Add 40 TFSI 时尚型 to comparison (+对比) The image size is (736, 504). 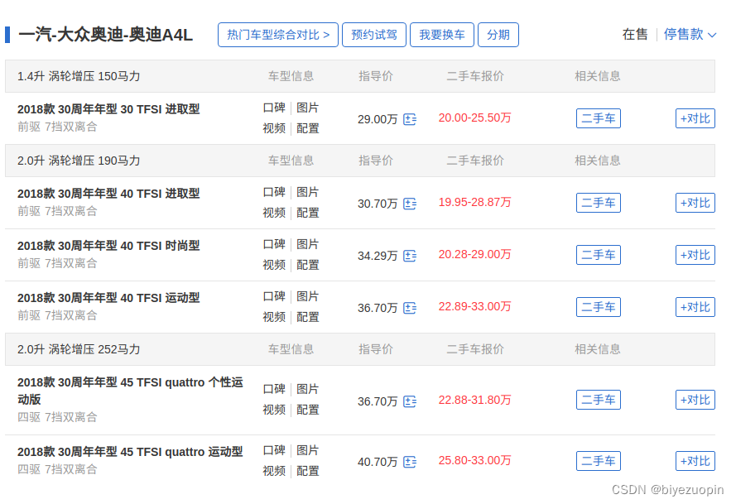[695, 255]
